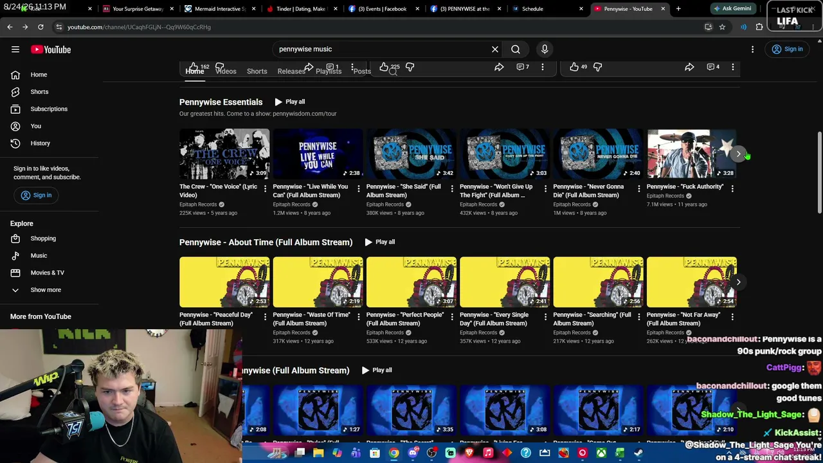Open "Won't Give Up The Fight" title link
Screen dimensions: 823x463
(496, 190)
